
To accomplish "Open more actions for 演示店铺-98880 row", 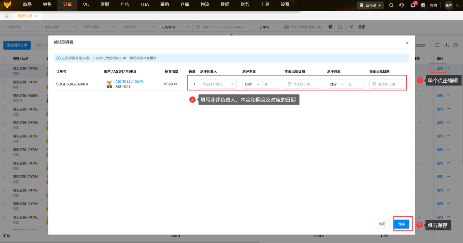I will tap(449, 95).
